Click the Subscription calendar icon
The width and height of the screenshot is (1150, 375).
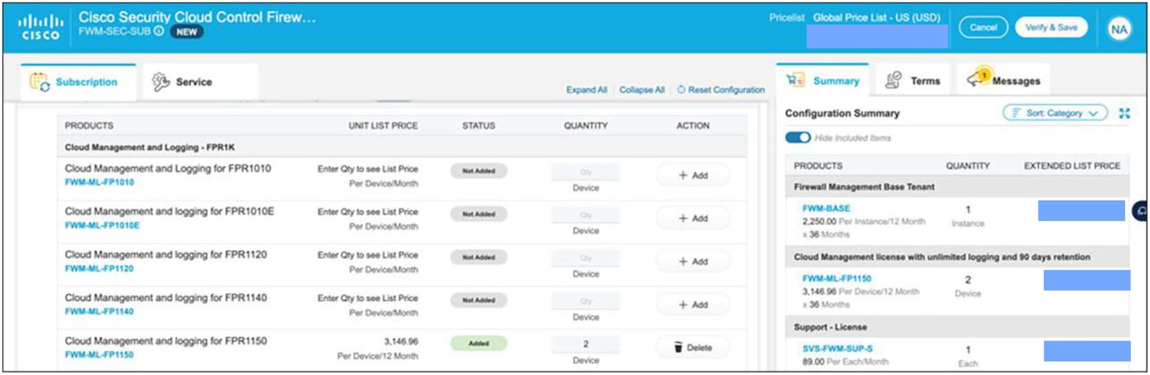tap(39, 81)
